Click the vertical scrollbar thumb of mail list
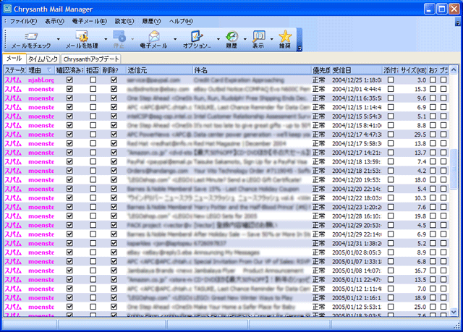The width and height of the screenshot is (463, 332). (x=454, y=169)
